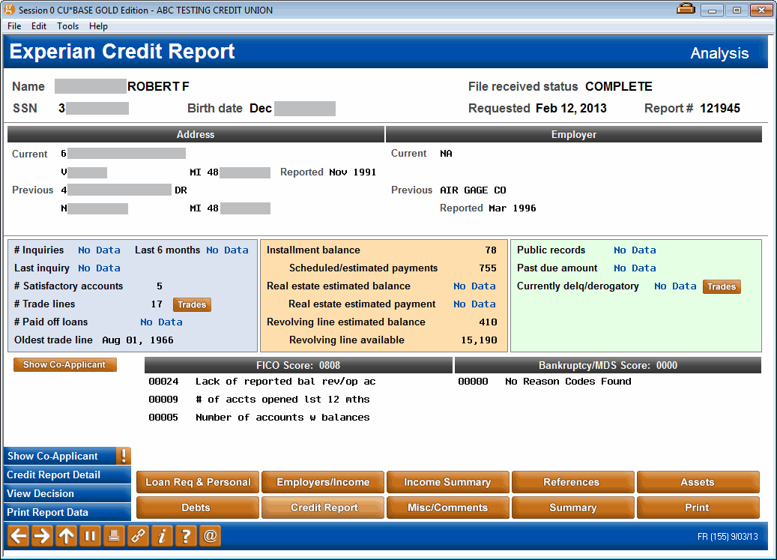Image resolution: width=777 pixels, height=560 pixels.
Task: Click employer reported date Mar 1996
Action: point(513,208)
